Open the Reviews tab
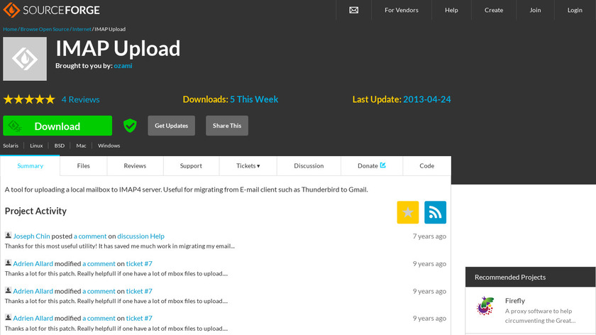596x335 pixels. point(135,166)
